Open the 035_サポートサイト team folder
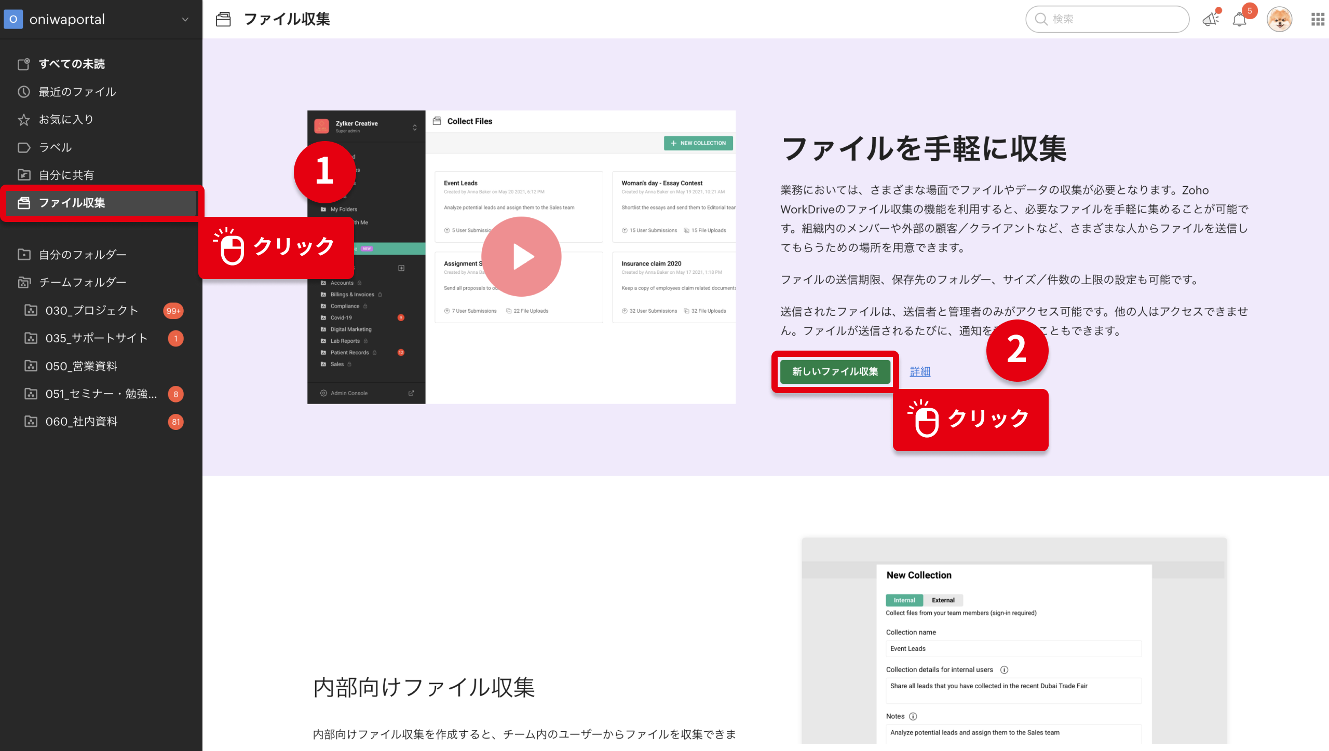The height and width of the screenshot is (751, 1329). [x=97, y=338]
